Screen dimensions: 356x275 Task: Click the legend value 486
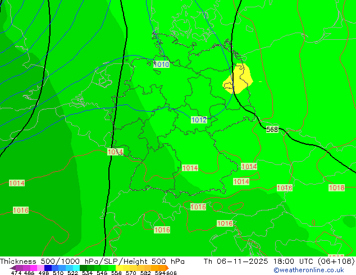click(x=29, y=273)
